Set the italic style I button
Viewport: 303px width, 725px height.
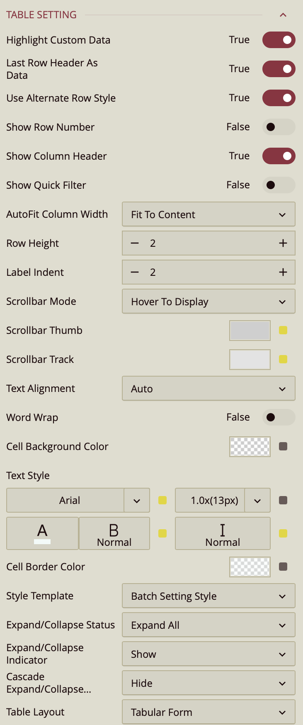click(223, 533)
